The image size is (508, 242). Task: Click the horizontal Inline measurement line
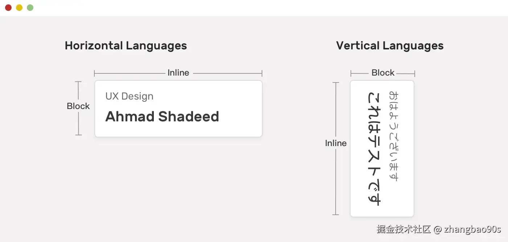(131, 73)
